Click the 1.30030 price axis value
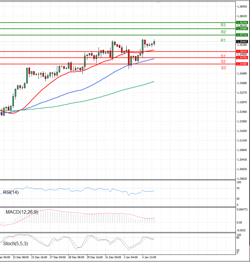This screenshot has width=250, height=262. (242, 169)
